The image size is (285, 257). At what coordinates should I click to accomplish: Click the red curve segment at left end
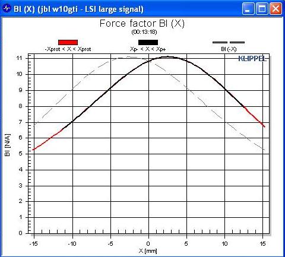click(x=47, y=140)
